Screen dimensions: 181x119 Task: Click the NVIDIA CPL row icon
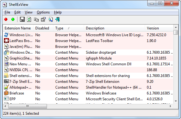point(6,70)
